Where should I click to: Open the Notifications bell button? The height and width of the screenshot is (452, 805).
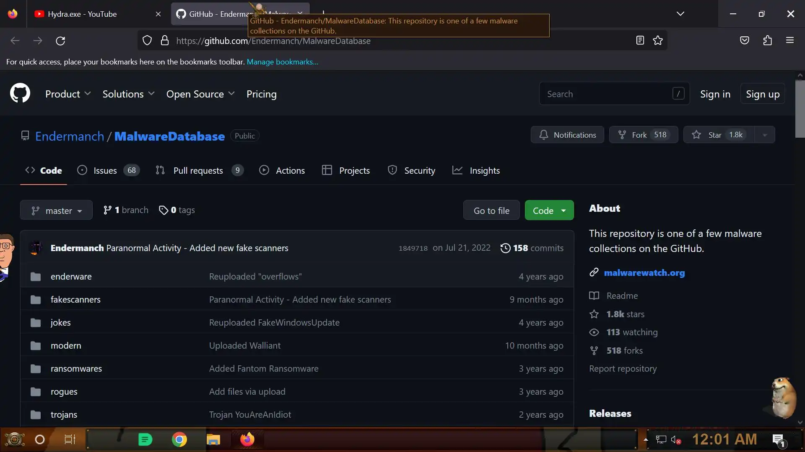point(567,135)
